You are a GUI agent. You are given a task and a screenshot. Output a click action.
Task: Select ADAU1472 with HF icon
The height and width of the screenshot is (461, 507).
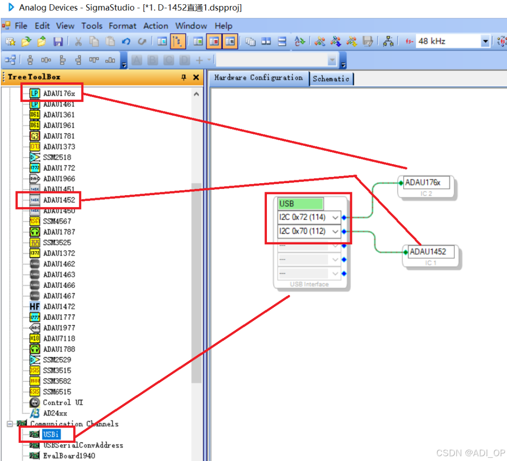(x=59, y=307)
